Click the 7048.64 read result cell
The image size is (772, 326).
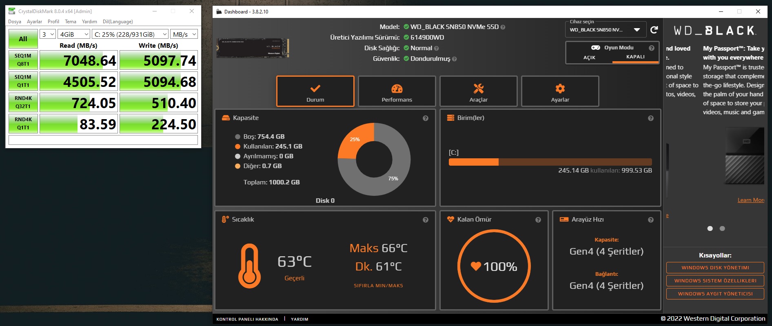[x=79, y=60]
